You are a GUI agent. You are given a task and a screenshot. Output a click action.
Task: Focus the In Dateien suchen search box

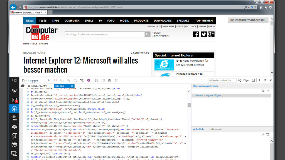222,80
